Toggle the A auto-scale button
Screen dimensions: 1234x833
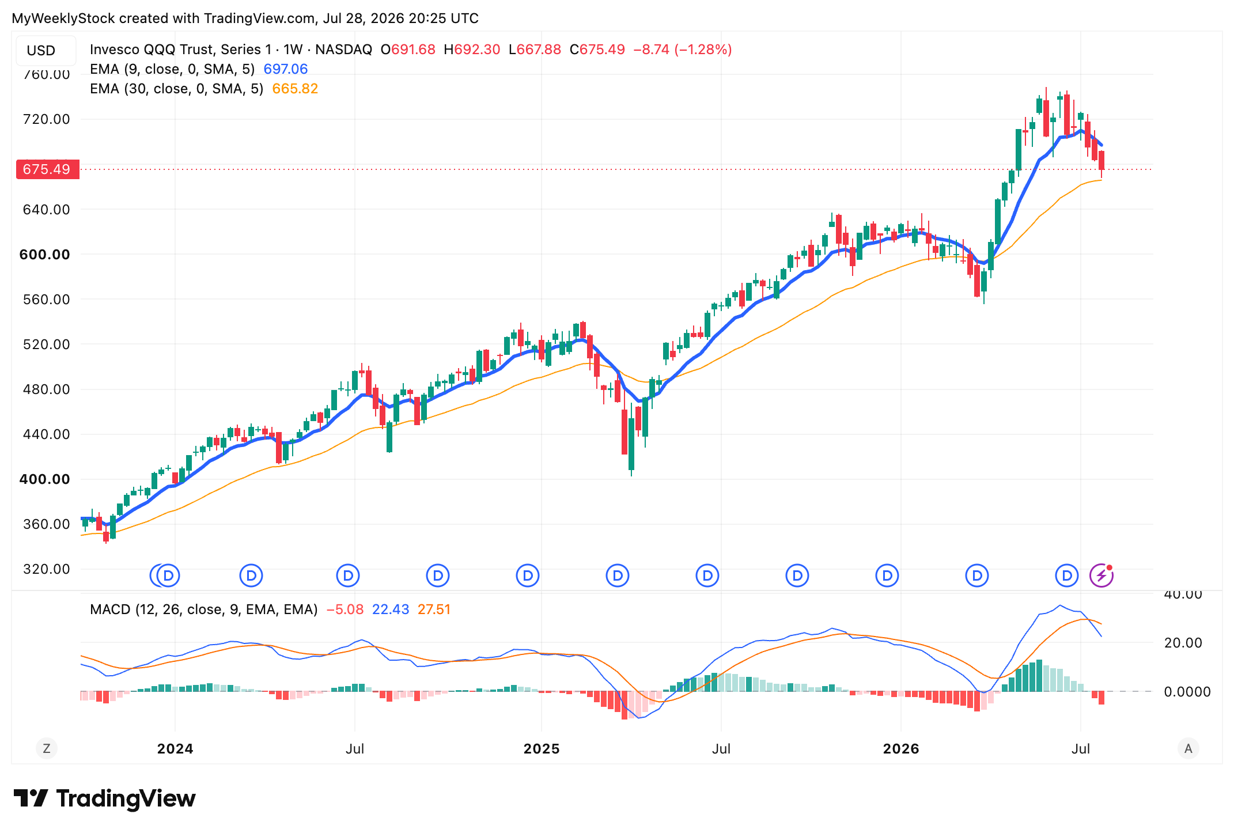[x=1188, y=748]
